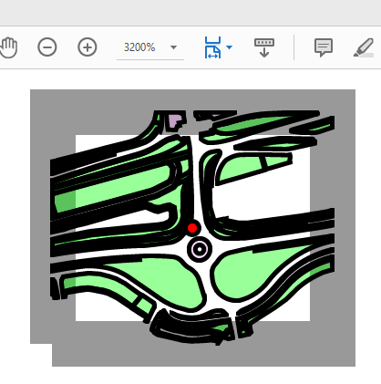Click the purple shape atop the drawing
This screenshot has height=384, width=381.
pos(175,121)
